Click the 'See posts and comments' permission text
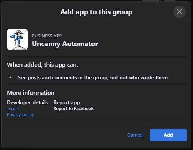 pyautogui.click(x=93, y=78)
